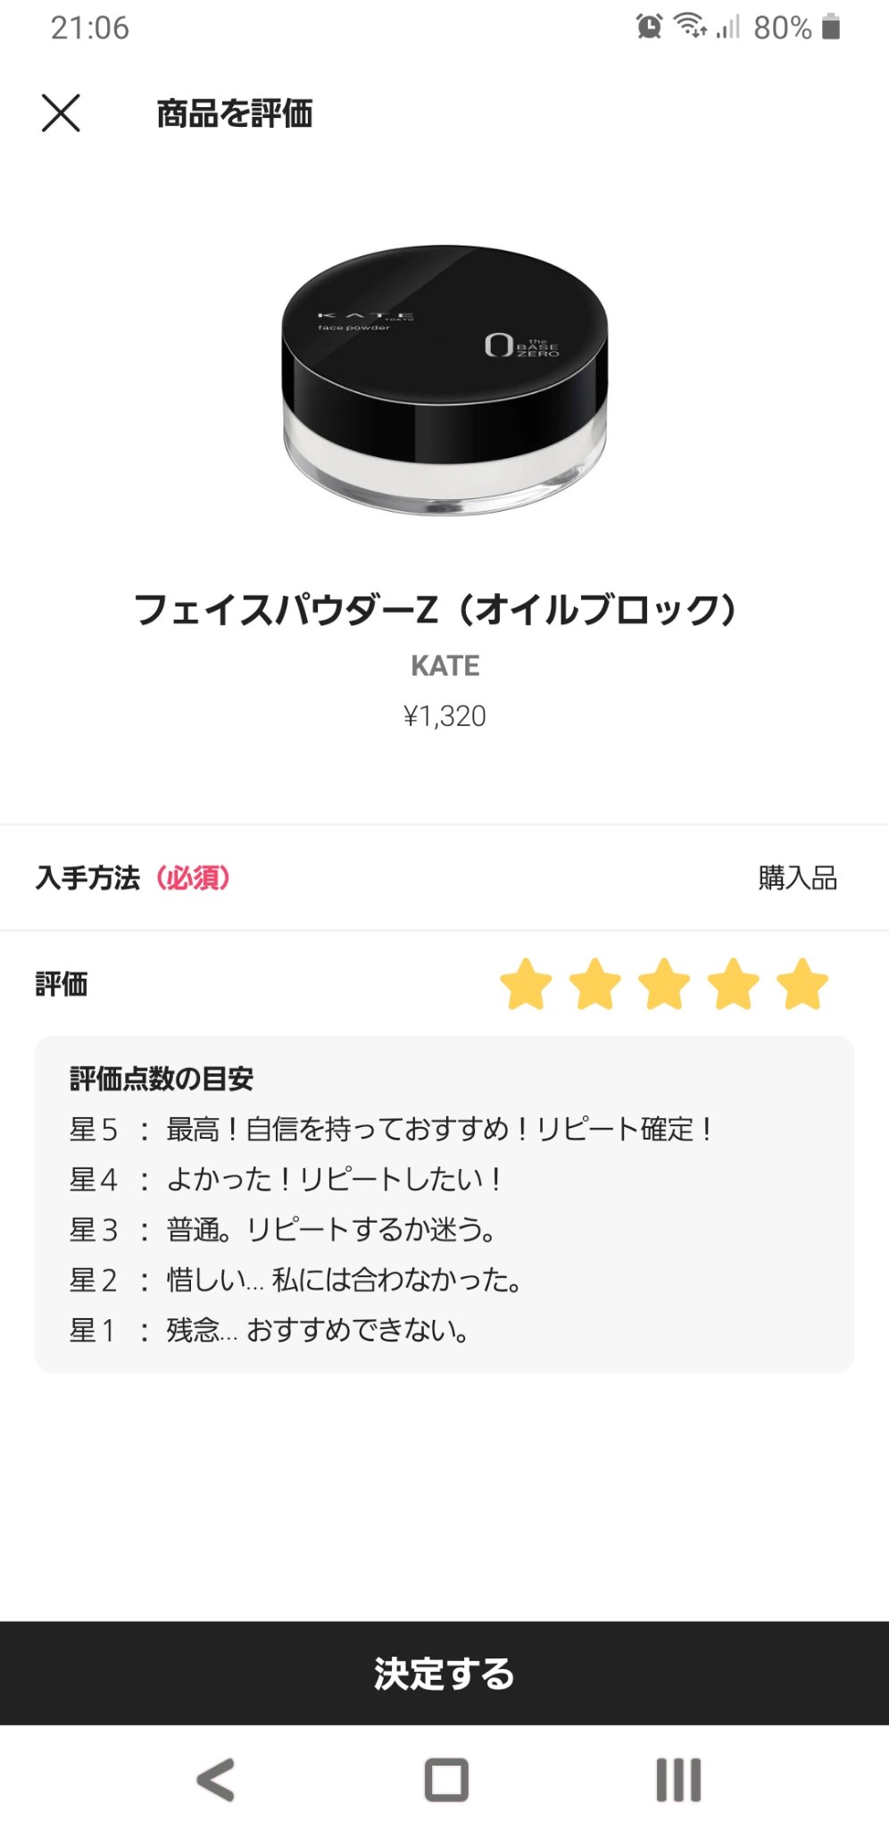Viewport: 889px width, 1829px height.
Task: Set rating to five stars
Action: coord(802,984)
